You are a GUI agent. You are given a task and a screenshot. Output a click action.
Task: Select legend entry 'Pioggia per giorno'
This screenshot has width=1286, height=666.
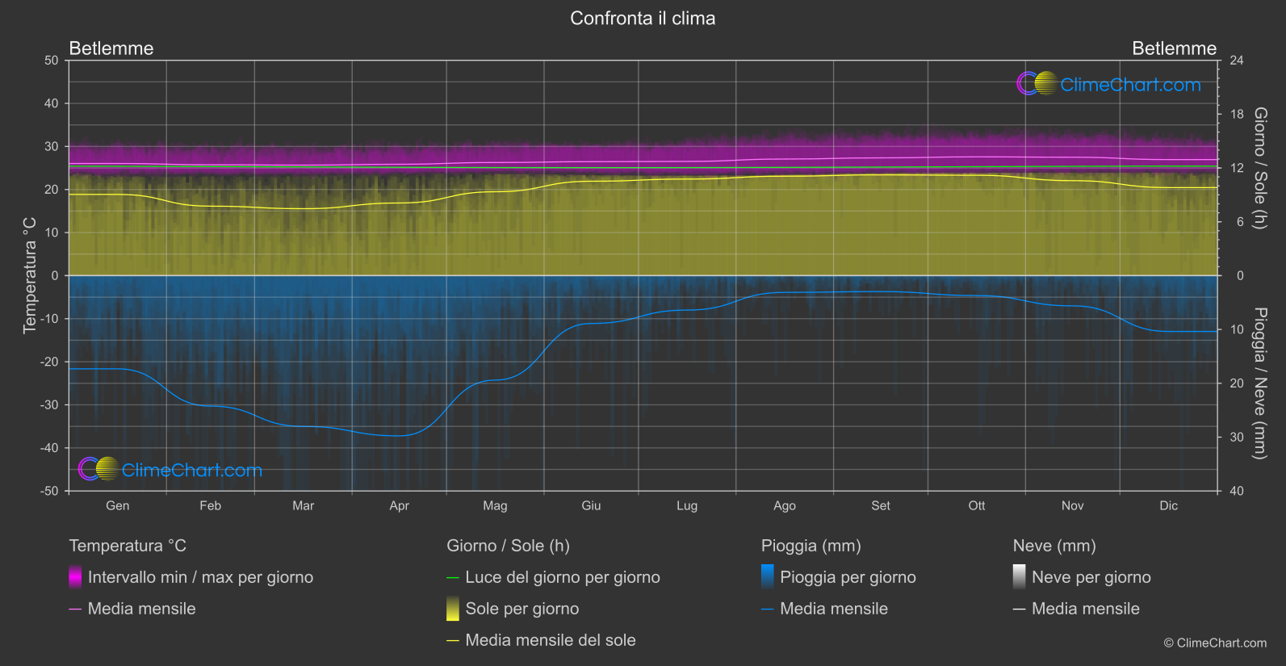point(848,577)
